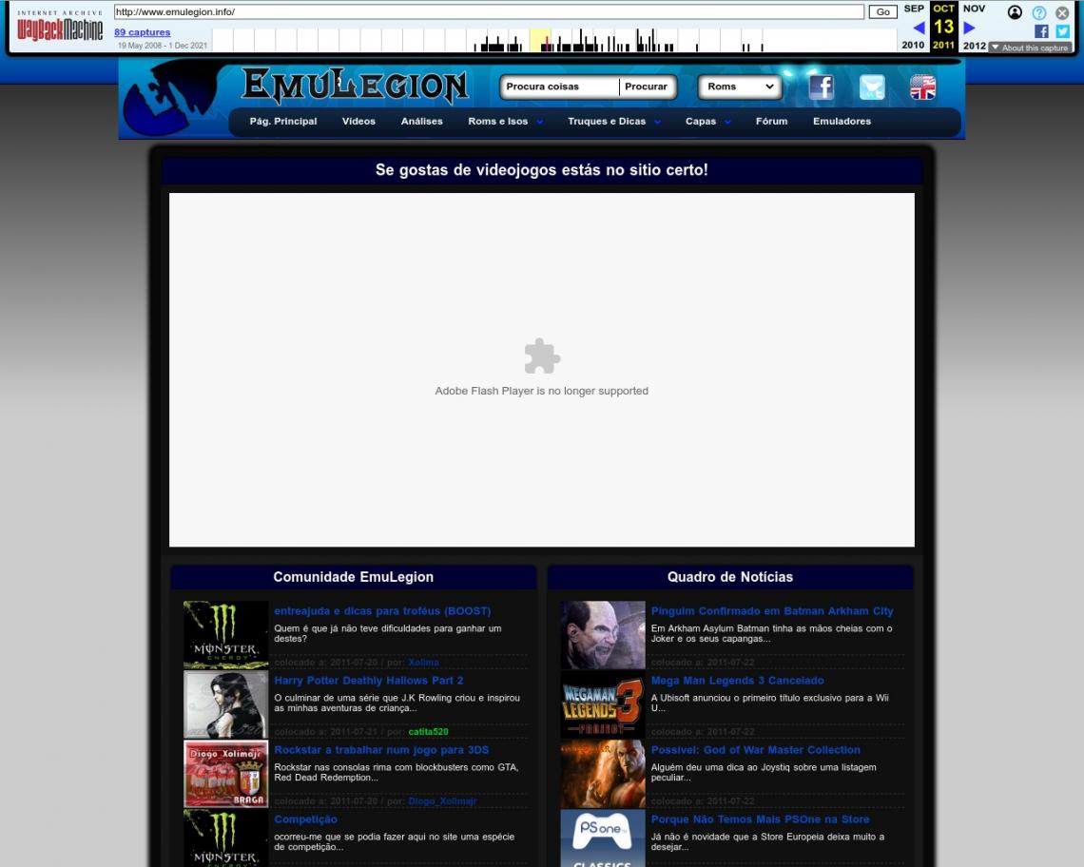
Task: Switch language with the UK flag icon
Action: [x=922, y=87]
